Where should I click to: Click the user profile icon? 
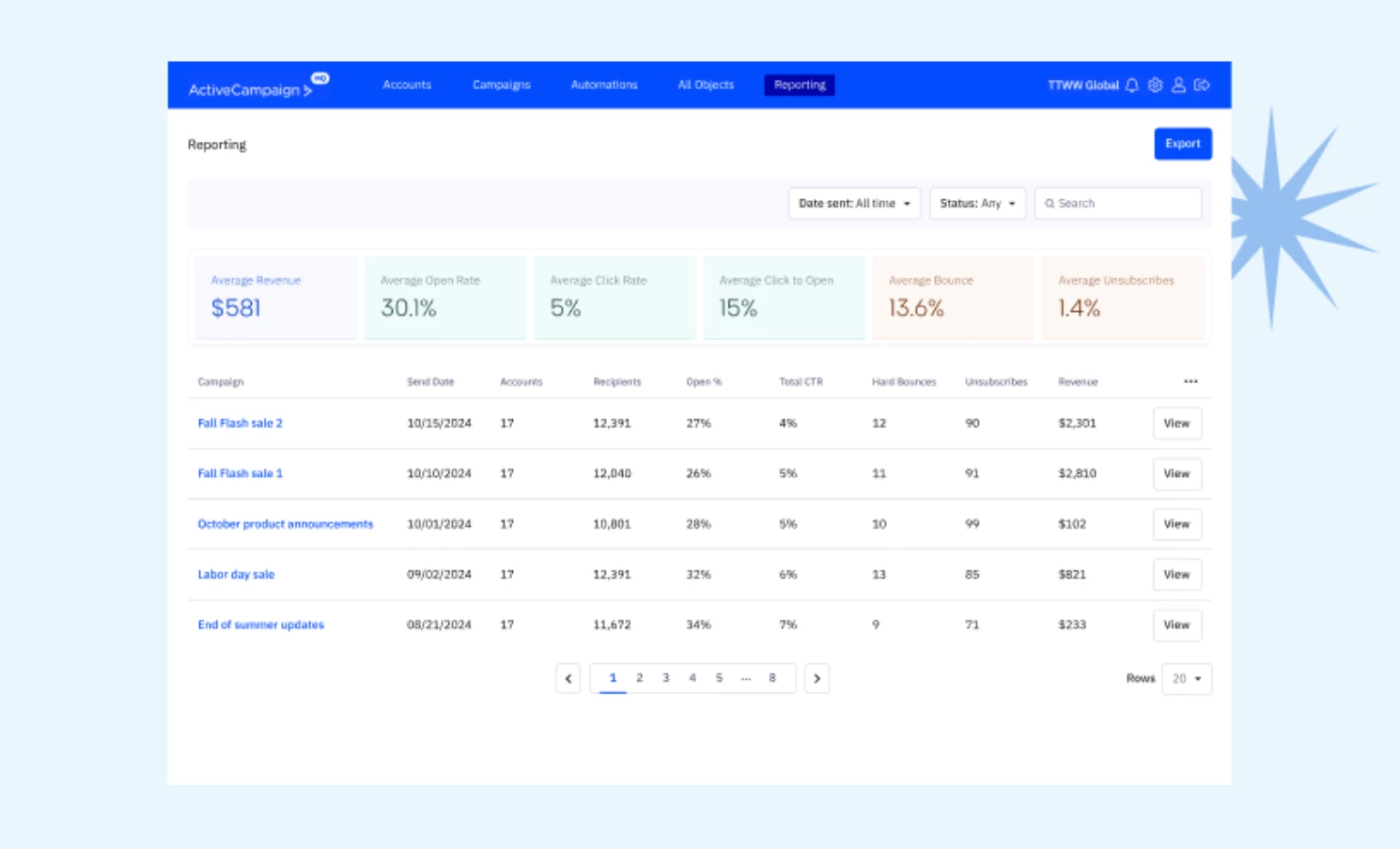coord(1178,85)
